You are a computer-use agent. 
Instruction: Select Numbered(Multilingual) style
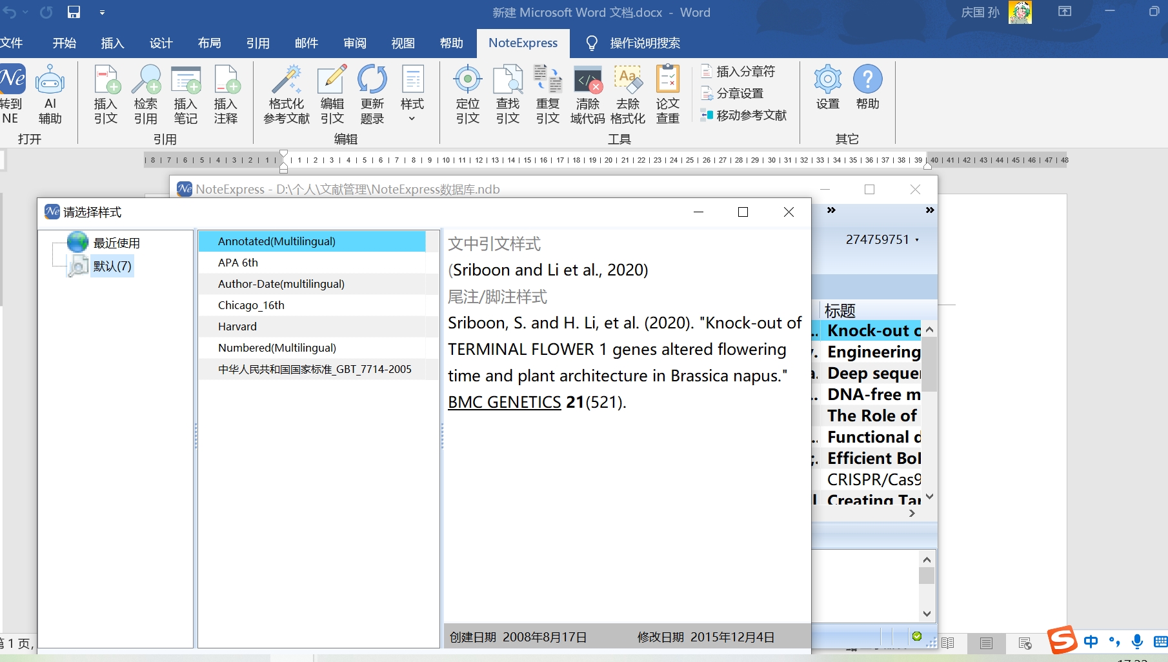pos(312,348)
